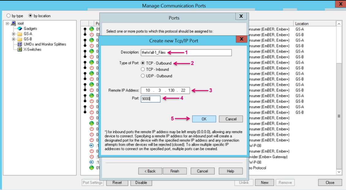346x190 pixels.
Task: Click red power icon beside Ember+ Gateway row
Action: tap(91, 157)
